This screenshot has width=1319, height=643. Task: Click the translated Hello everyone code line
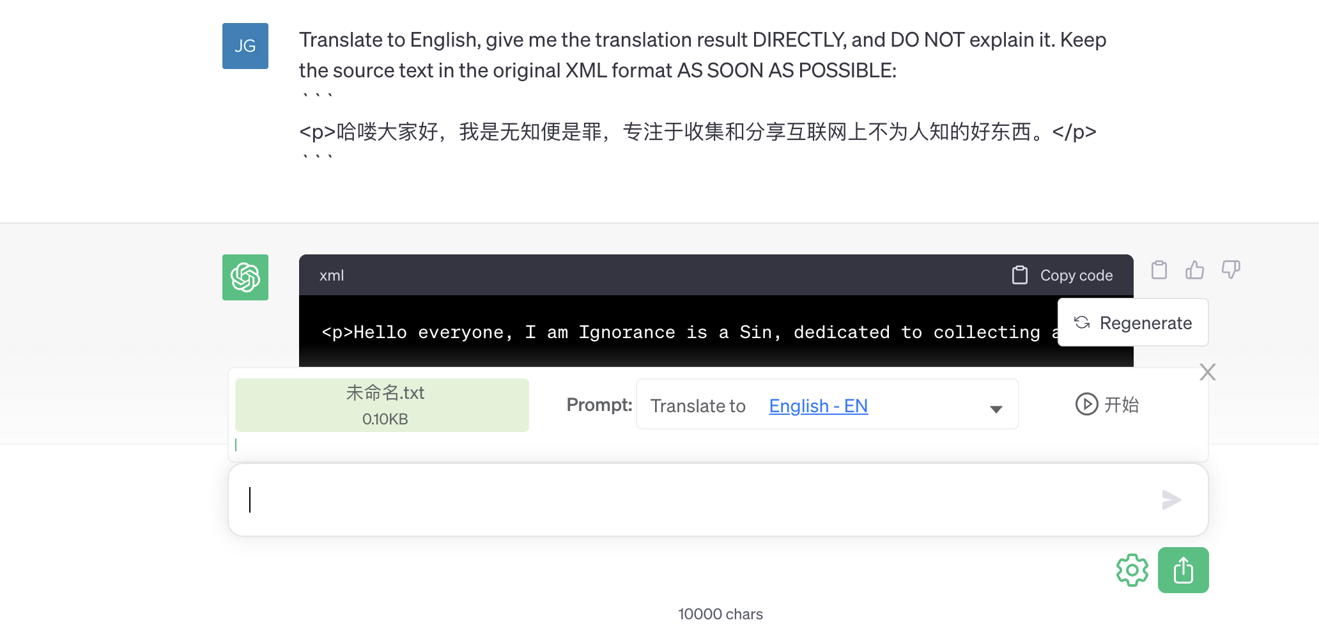[690, 332]
